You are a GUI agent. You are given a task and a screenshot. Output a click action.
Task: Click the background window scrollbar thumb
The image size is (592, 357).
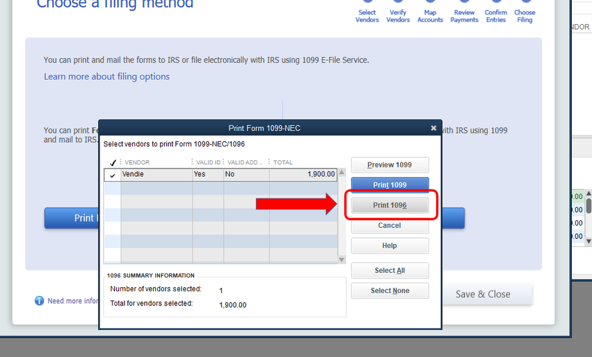tap(588, 206)
